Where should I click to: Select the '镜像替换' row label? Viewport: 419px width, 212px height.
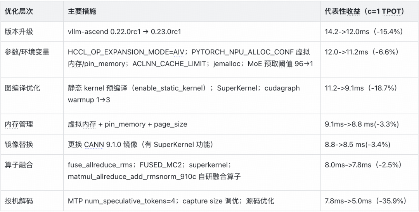(19, 144)
